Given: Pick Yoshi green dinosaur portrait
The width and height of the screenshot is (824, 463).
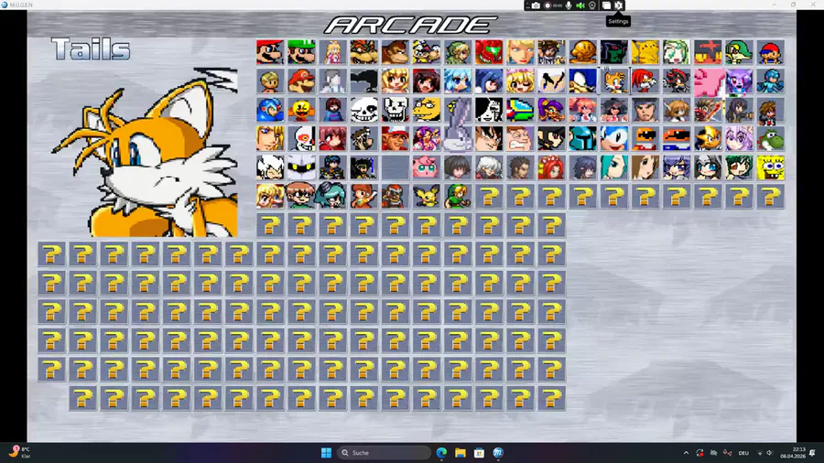Looking at the screenshot, I should pos(770,138).
